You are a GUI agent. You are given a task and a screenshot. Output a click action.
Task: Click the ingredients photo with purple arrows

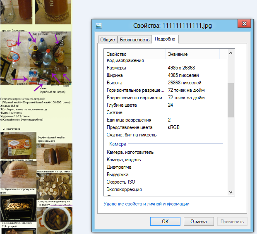36,58
